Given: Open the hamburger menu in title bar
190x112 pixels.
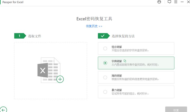Looking at the screenshot, I should pyautogui.click(x=176, y=2).
